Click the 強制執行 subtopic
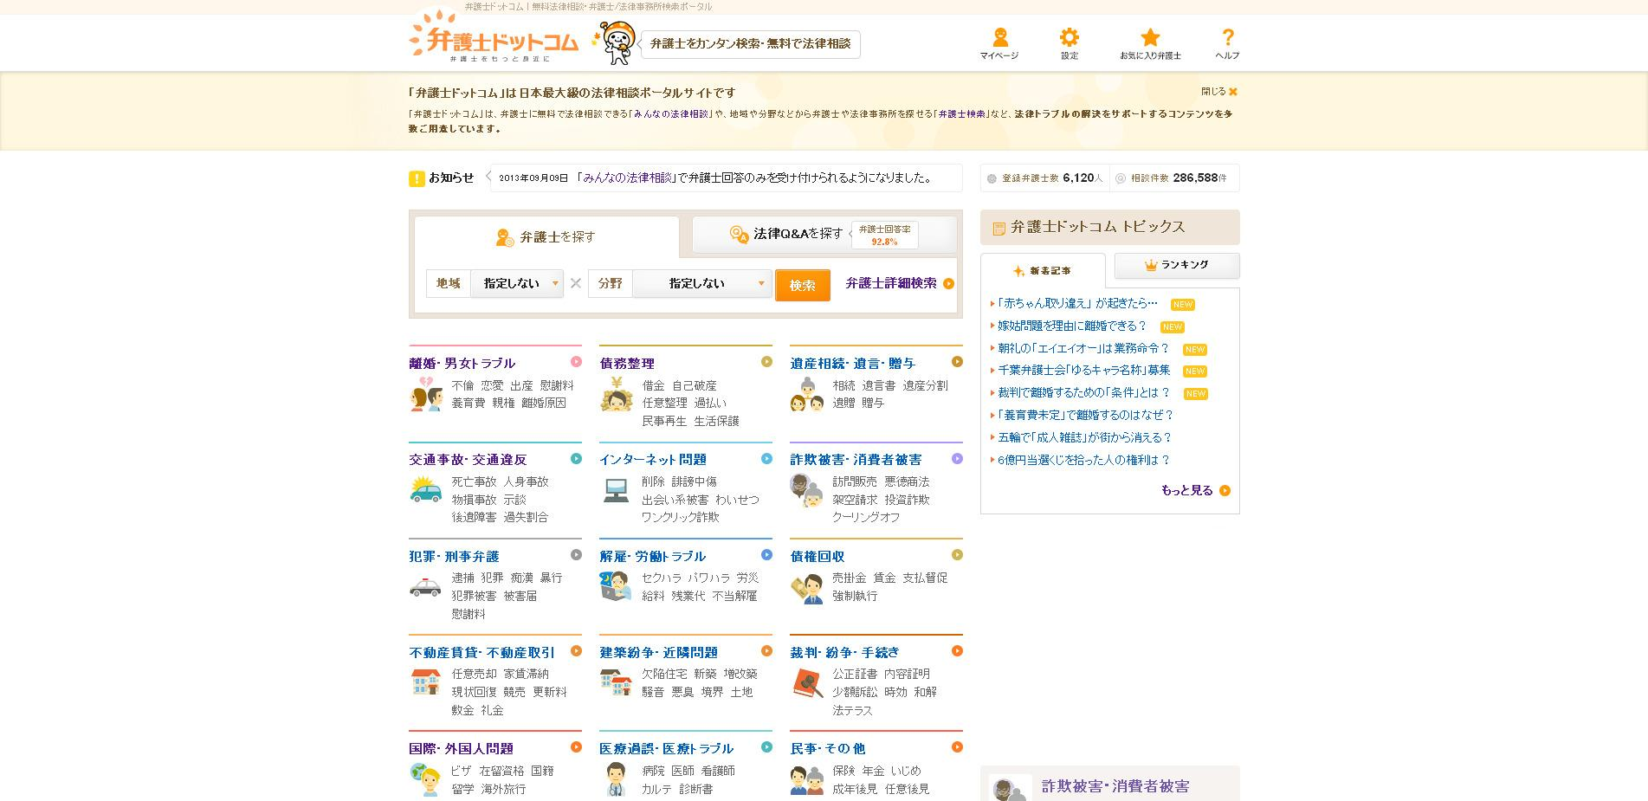The image size is (1648, 801). (x=856, y=596)
